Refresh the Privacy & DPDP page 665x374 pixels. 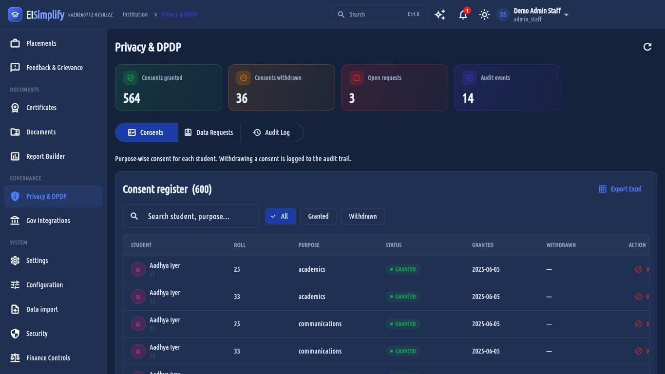click(x=647, y=47)
